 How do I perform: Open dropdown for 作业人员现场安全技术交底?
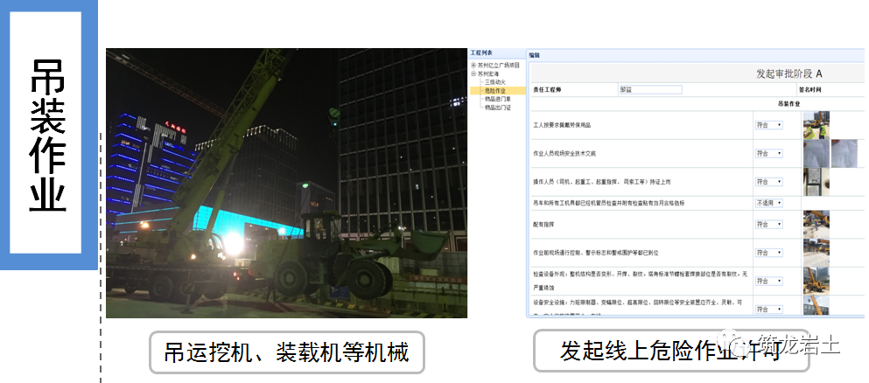pyautogui.click(x=769, y=153)
